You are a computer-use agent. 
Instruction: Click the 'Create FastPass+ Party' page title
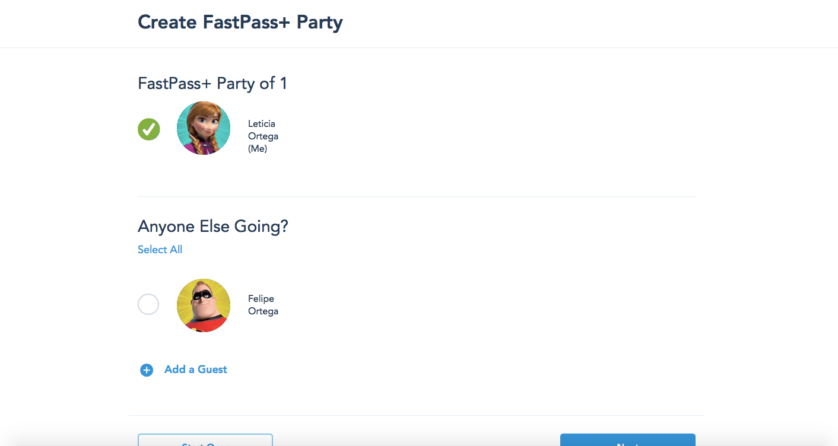coord(240,23)
